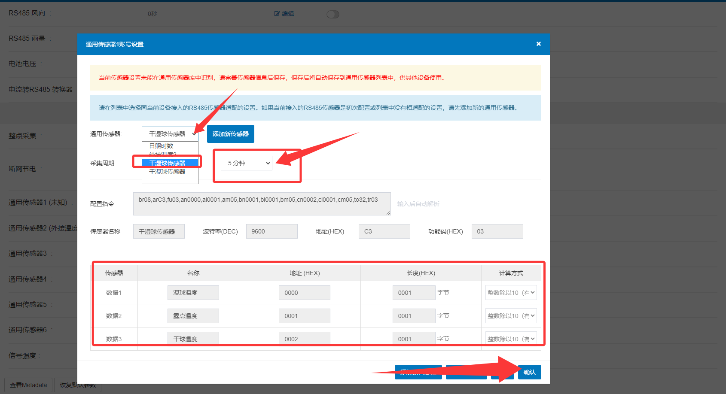The height and width of the screenshot is (394, 726).
Task: Toggle the switch in the RS485 风向 row
Action: (332, 14)
